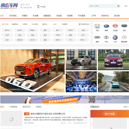The height and width of the screenshot is (129, 129).
Task: Click the CX-8 model pill
Action: coord(71,40)
